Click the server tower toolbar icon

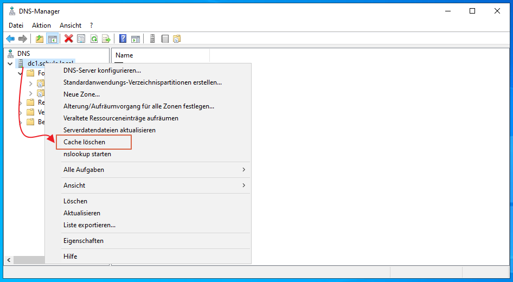tap(152, 39)
